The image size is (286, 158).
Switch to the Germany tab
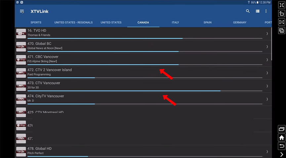(x=240, y=22)
